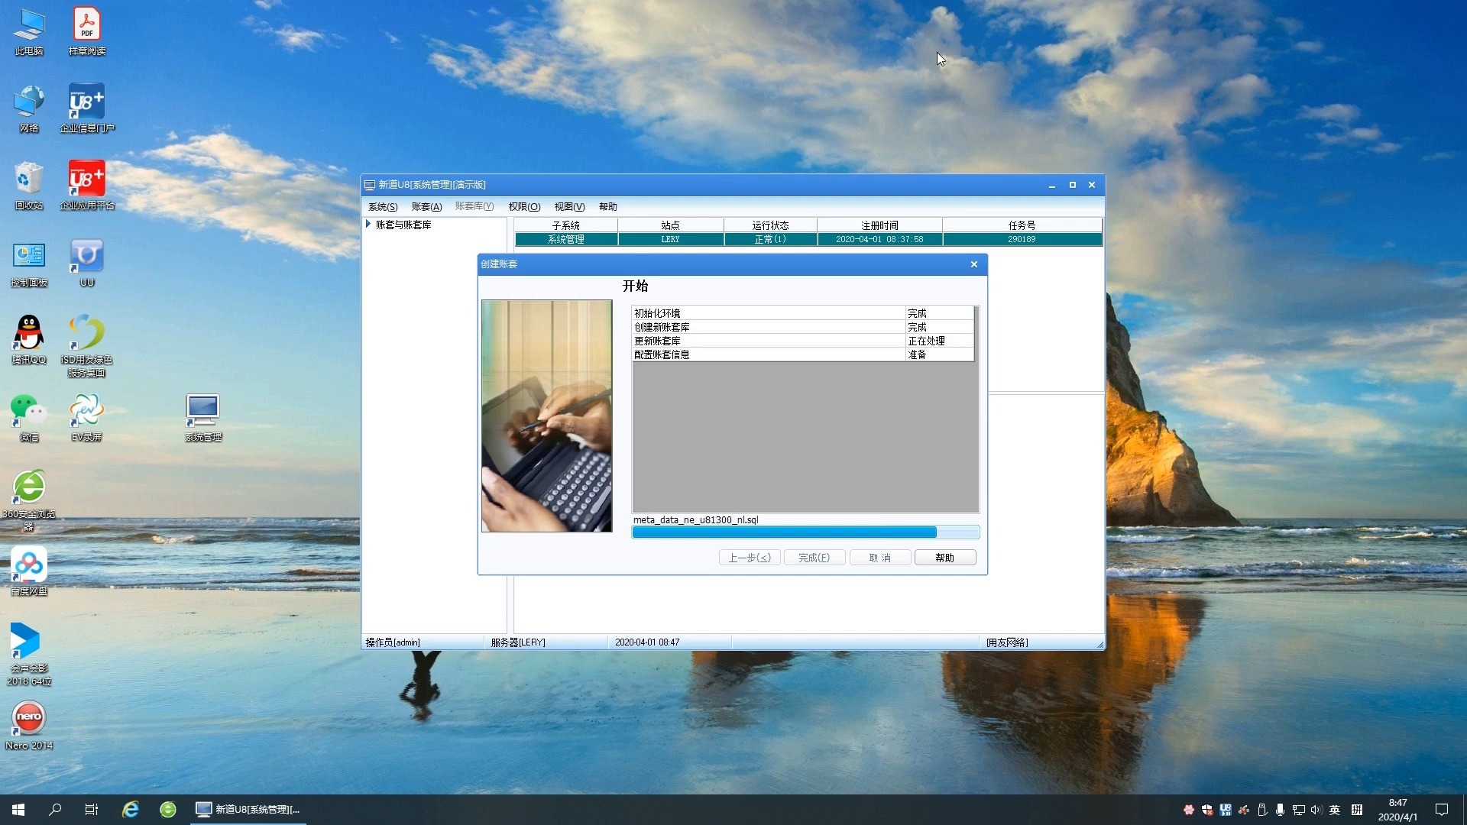Open the 账套库(Y) menu

(x=474, y=207)
